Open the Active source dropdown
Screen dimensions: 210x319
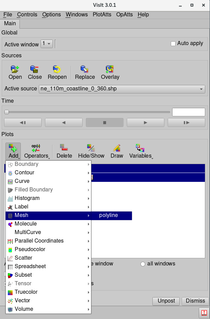[x=122, y=89]
